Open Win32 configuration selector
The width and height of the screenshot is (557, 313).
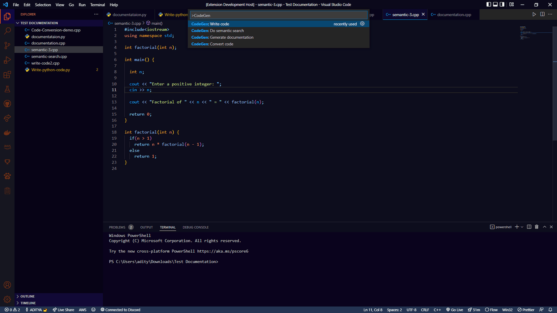click(507, 310)
